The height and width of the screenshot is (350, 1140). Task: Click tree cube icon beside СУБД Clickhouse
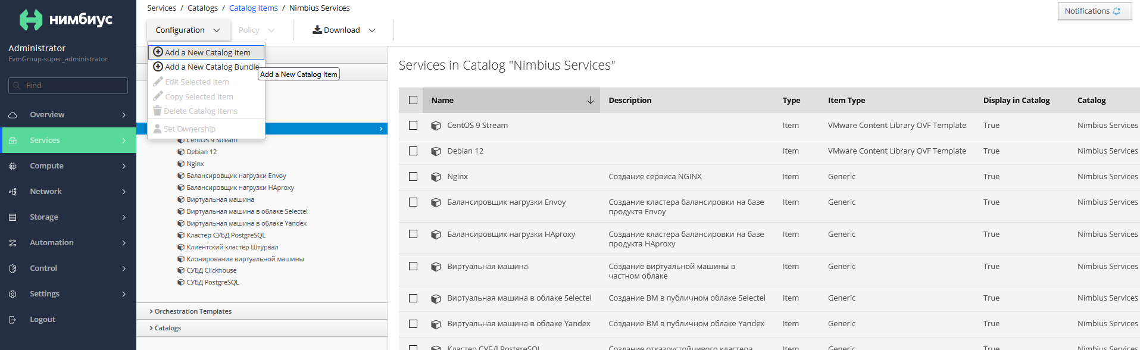pyautogui.click(x=181, y=270)
